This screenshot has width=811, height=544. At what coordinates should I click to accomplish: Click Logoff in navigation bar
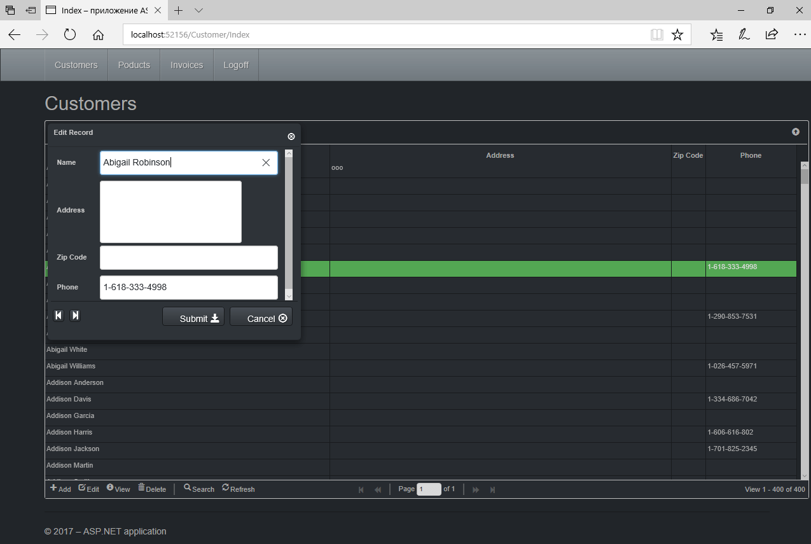tap(236, 65)
